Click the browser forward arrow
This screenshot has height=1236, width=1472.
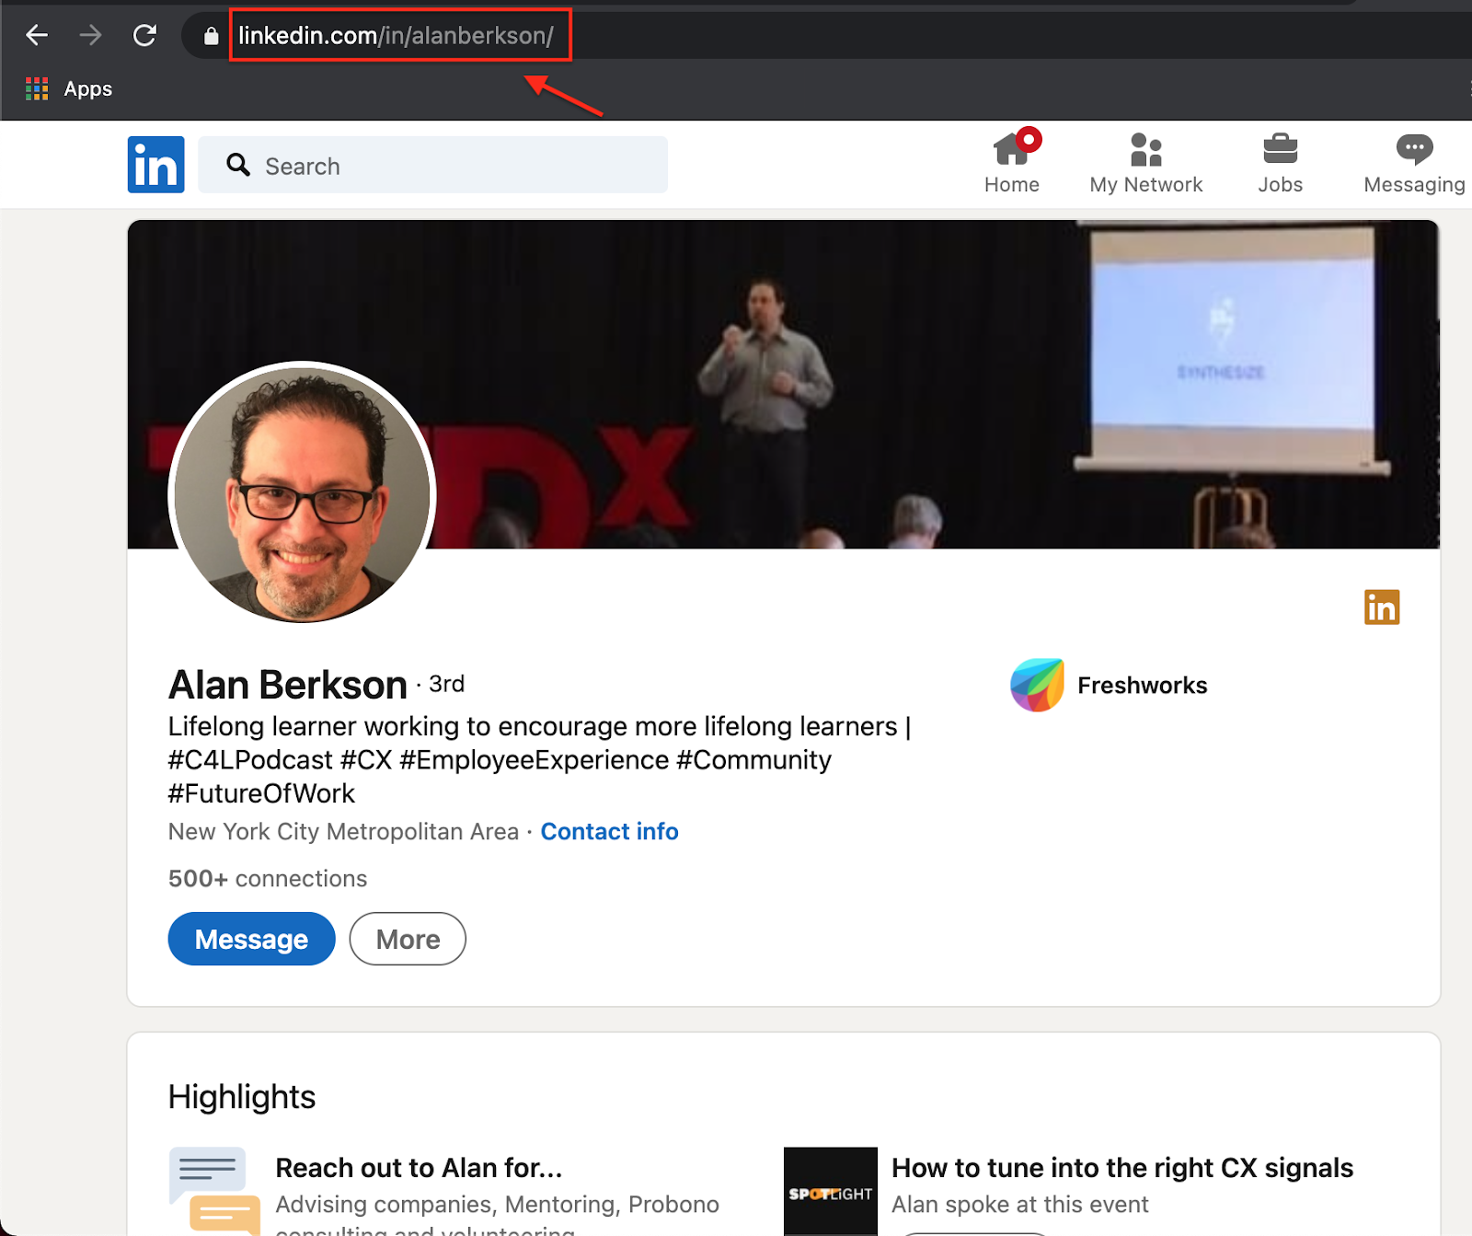tap(90, 35)
